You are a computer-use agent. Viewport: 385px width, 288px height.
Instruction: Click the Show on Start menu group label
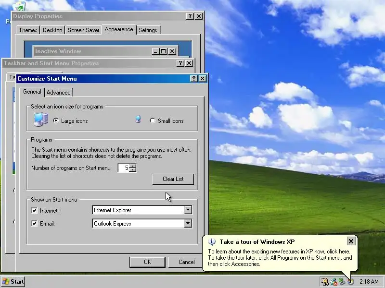[x=54, y=200]
